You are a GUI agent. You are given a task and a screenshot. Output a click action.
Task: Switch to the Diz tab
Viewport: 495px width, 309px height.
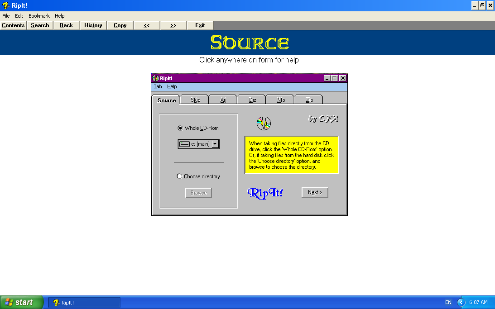click(x=253, y=100)
